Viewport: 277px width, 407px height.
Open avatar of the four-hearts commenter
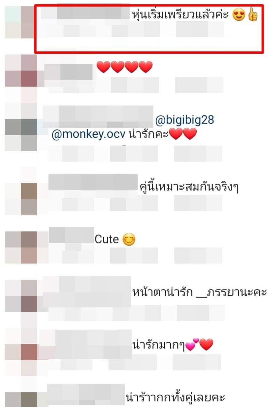coord(21,70)
